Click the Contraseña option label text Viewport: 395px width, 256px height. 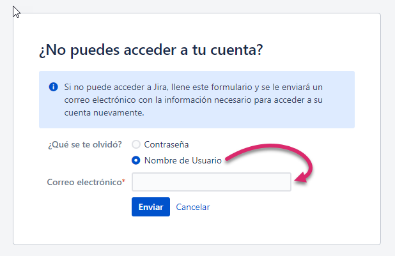pos(166,144)
